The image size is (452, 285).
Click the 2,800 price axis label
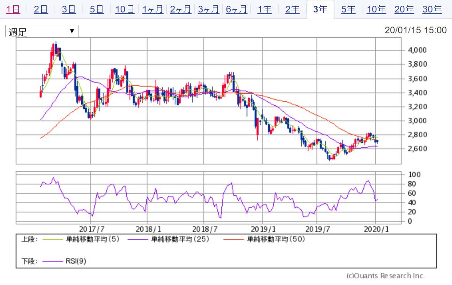(417, 135)
